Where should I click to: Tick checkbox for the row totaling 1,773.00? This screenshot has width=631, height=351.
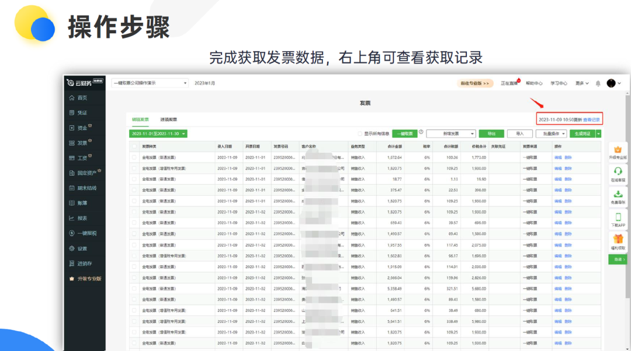click(134, 157)
